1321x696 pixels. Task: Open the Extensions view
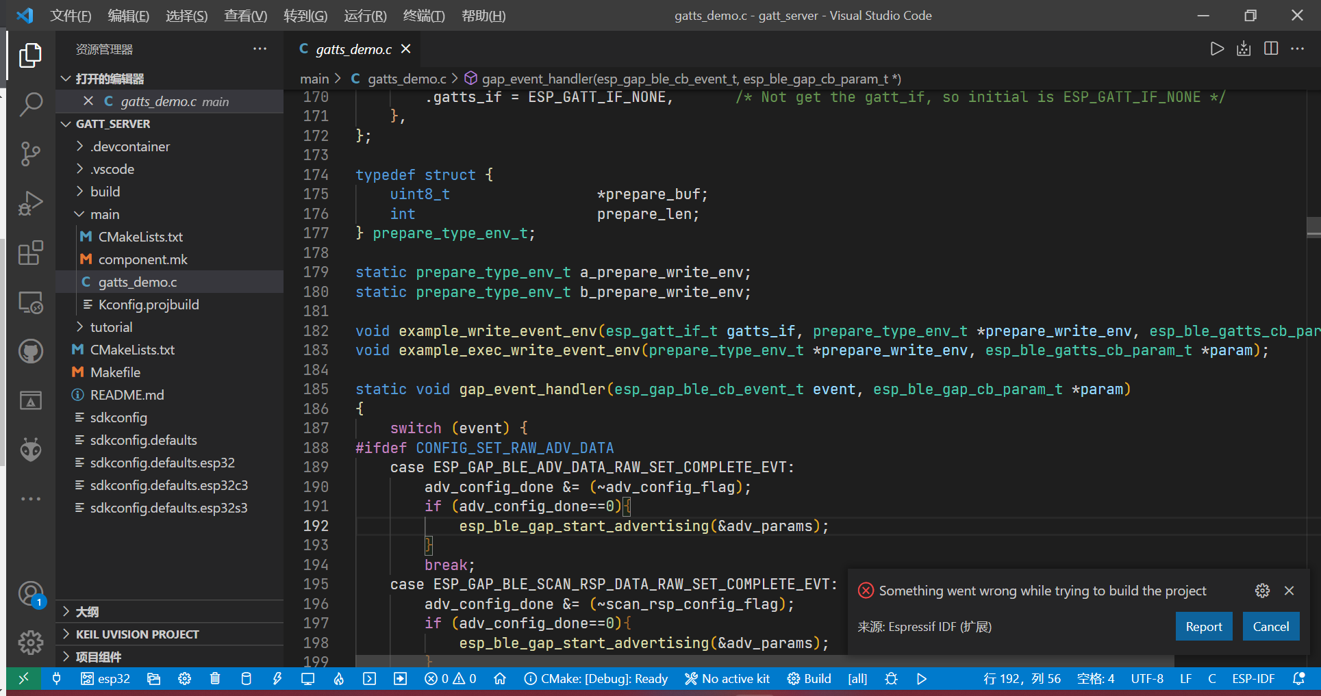pos(30,253)
